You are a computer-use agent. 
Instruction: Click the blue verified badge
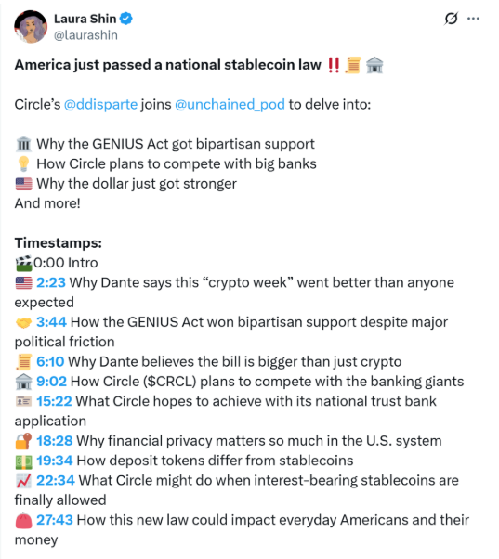click(125, 19)
